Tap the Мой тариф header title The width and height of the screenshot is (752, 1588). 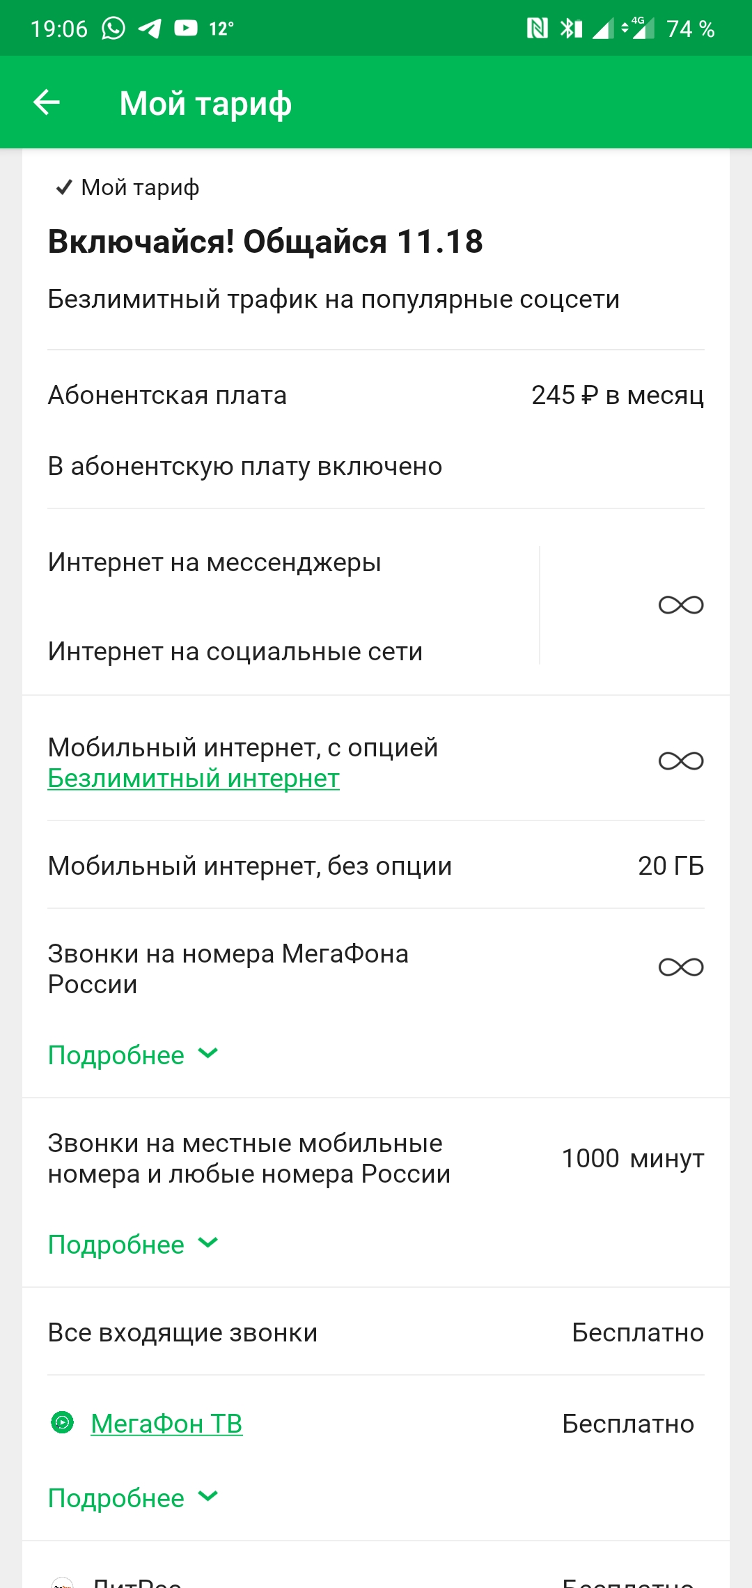coord(205,103)
